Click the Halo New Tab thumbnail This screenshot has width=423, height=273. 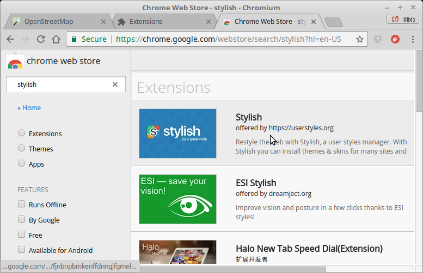[x=177, y=252]
